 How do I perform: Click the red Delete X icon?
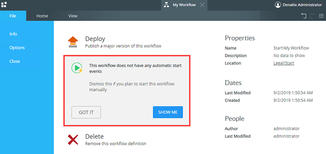73,140
